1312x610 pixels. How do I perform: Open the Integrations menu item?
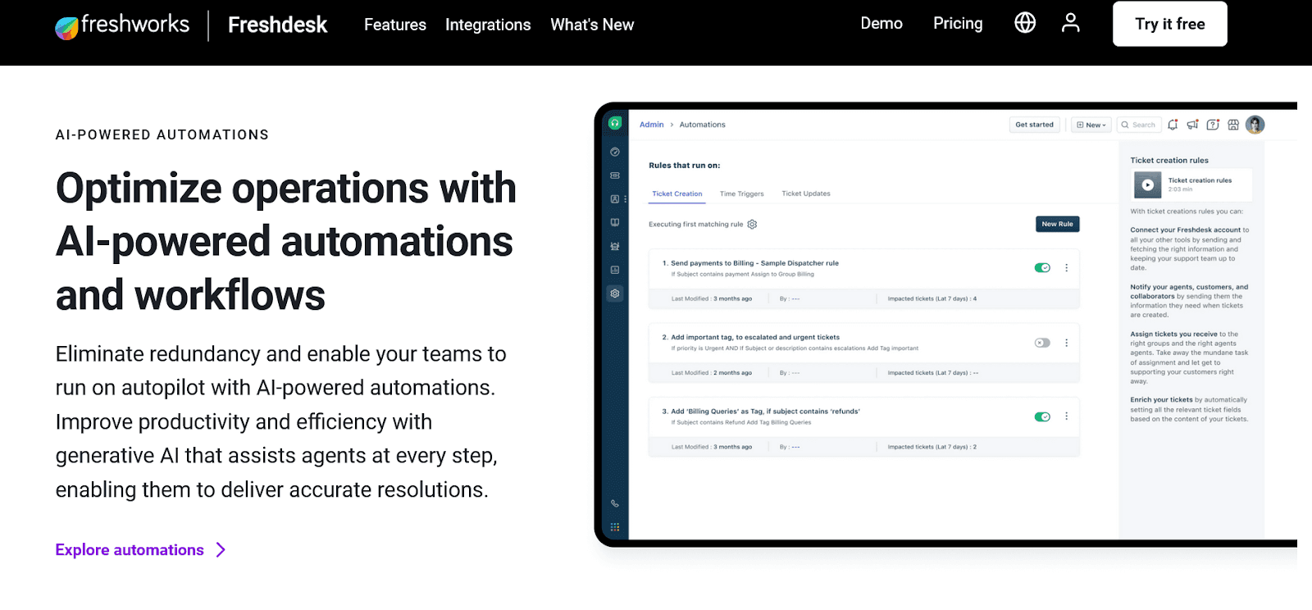pyautogui.click(x=488, y=25)
